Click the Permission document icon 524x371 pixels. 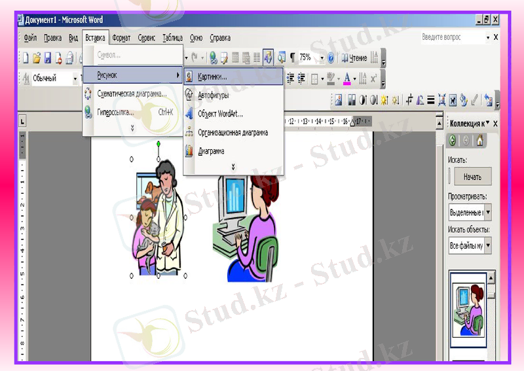58,58
